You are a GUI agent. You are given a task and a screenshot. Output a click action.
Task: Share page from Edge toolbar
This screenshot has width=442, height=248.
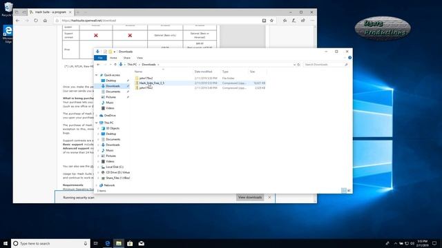(302, 21)
